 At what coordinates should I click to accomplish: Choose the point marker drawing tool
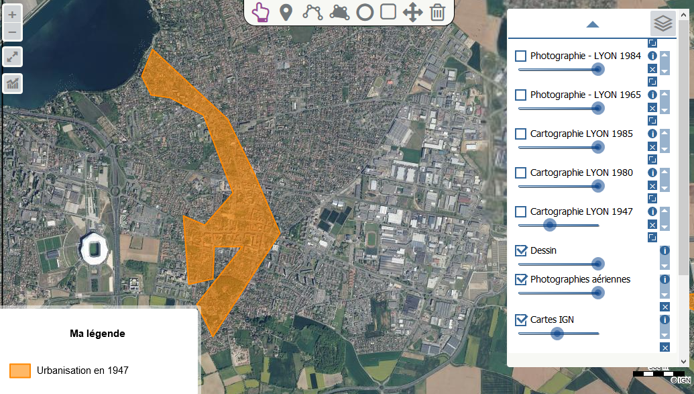click(286, 12)
